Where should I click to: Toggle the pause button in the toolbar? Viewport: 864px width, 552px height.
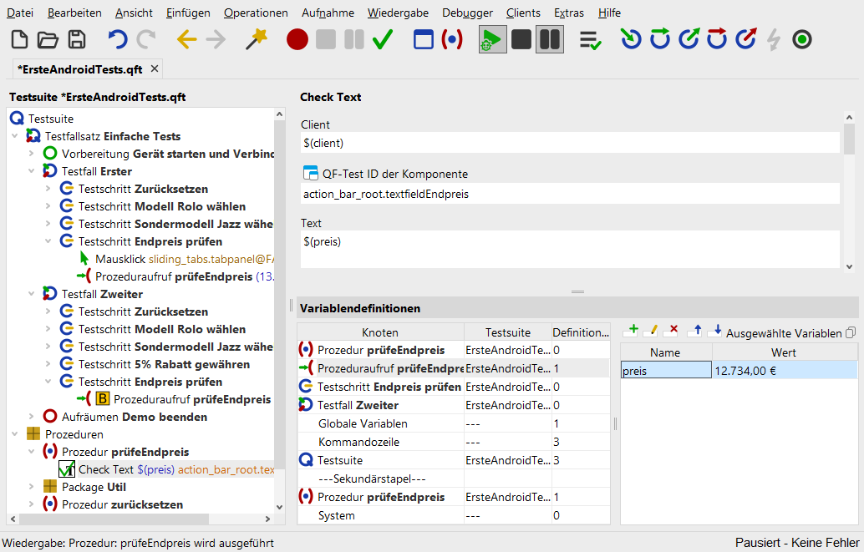550,39
